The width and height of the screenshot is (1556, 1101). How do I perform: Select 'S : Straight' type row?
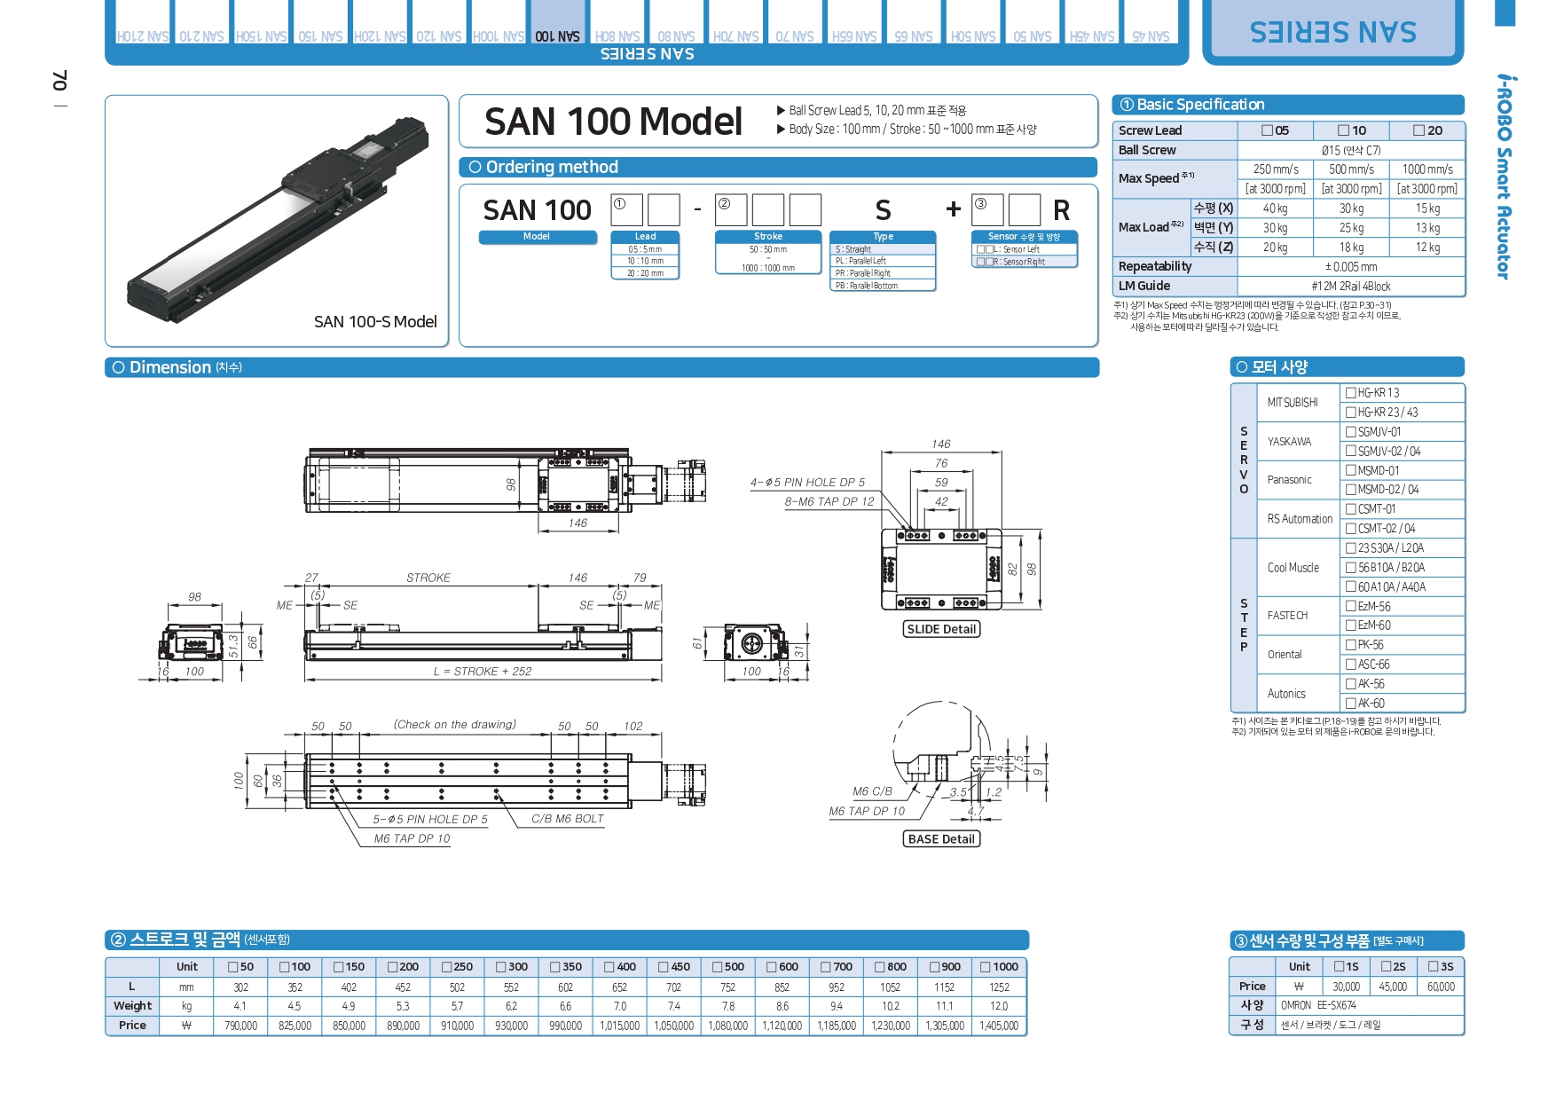pos(883,249)
